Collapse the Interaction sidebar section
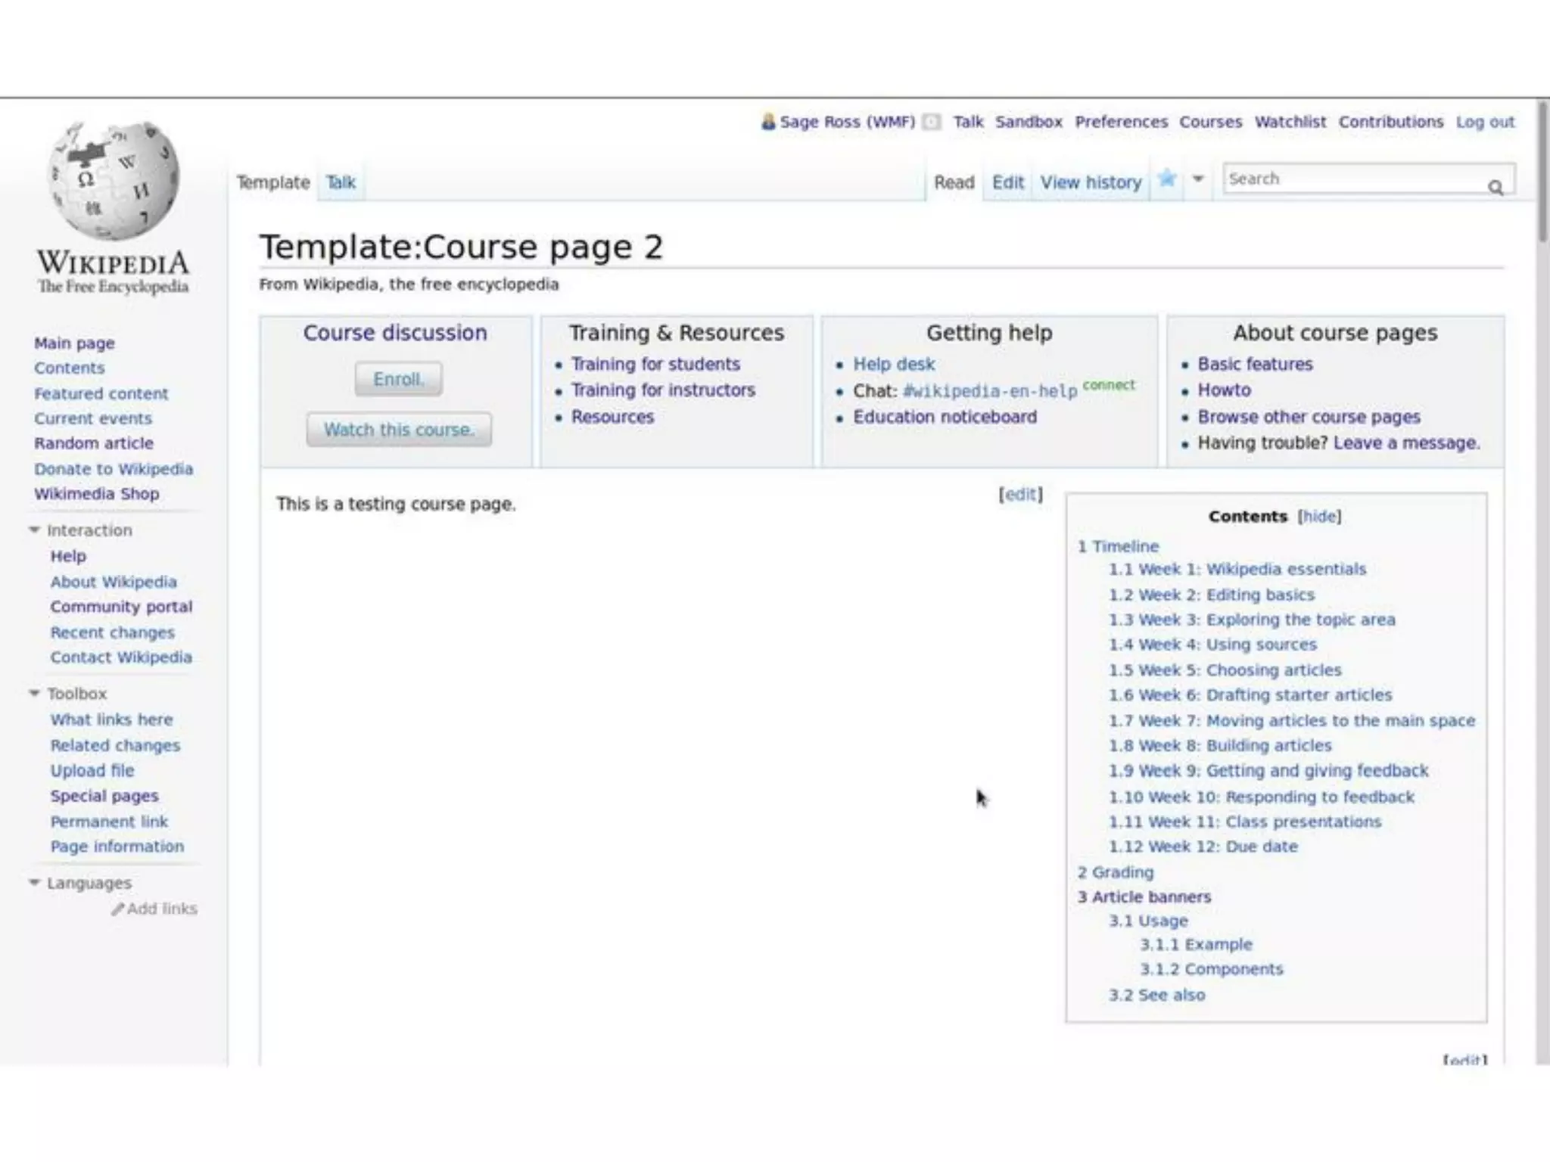The height and width of the screenshot is (1162, 1550). tap(34, 530)
